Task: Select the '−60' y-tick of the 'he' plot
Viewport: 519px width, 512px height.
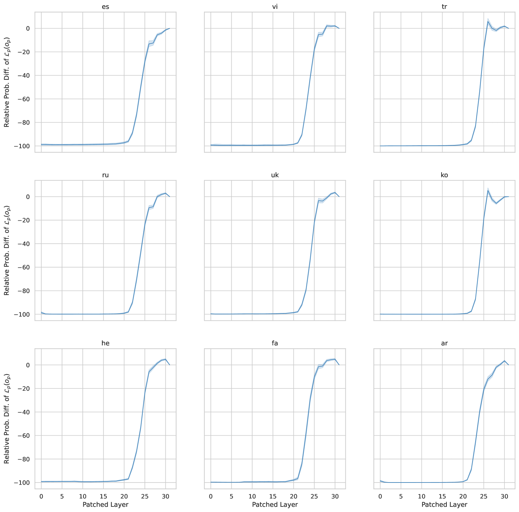Action: (x=24, y=436)
